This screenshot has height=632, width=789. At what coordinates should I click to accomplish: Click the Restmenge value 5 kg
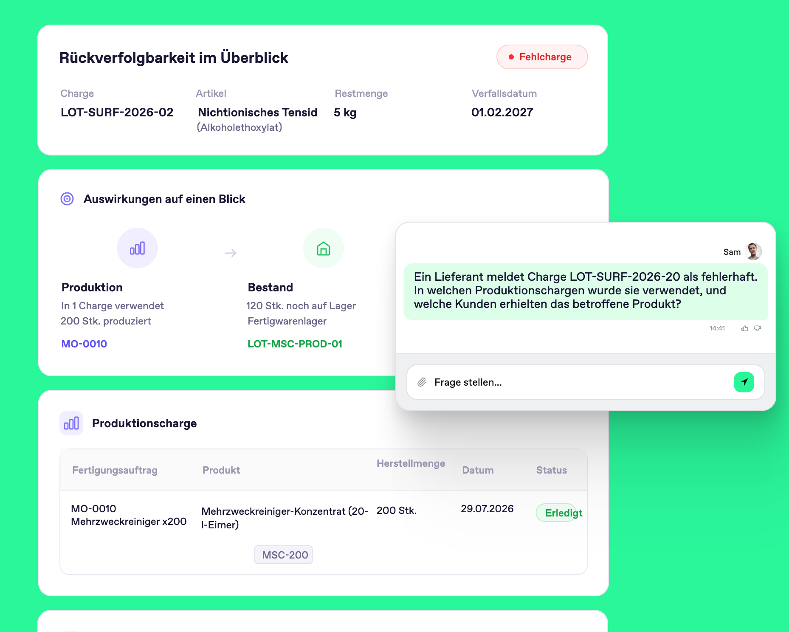pos(345,113)
